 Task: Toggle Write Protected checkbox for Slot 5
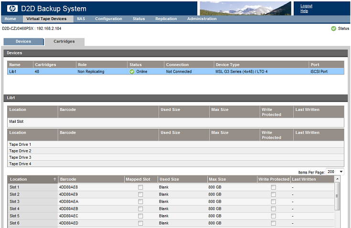click(x=273, y=216)
